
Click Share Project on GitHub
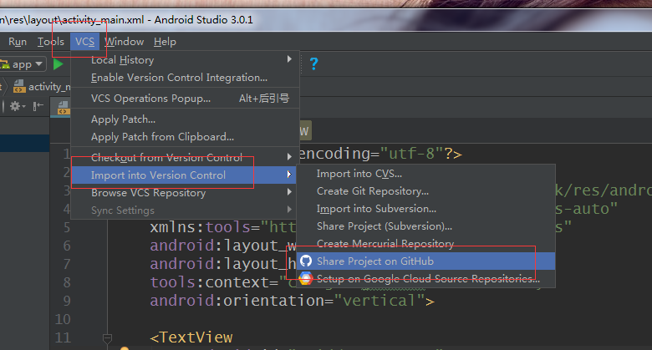click(425, 261)
